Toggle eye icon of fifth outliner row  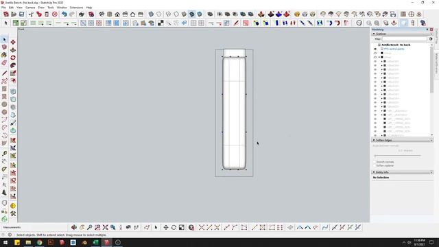click(375, 66)
